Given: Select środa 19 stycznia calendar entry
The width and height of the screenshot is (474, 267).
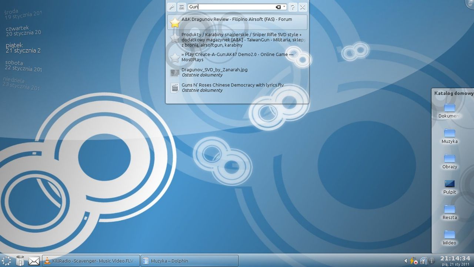Looking at the screenshot, I should click(23, 14).
